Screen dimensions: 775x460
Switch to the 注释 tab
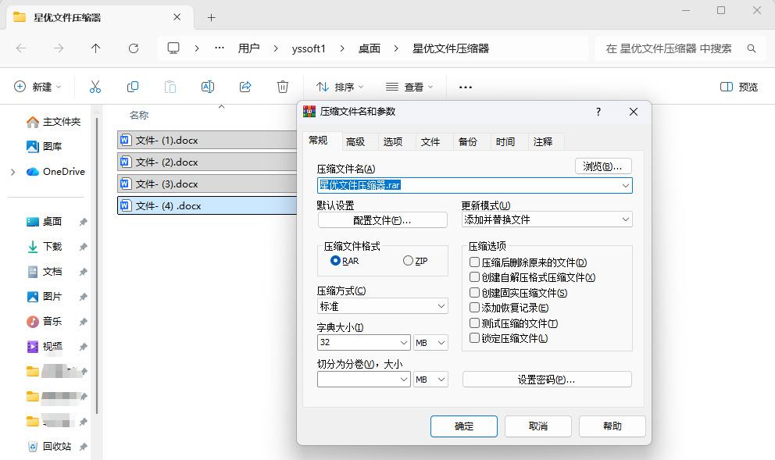pyautogui.click(x=543, y=142)
